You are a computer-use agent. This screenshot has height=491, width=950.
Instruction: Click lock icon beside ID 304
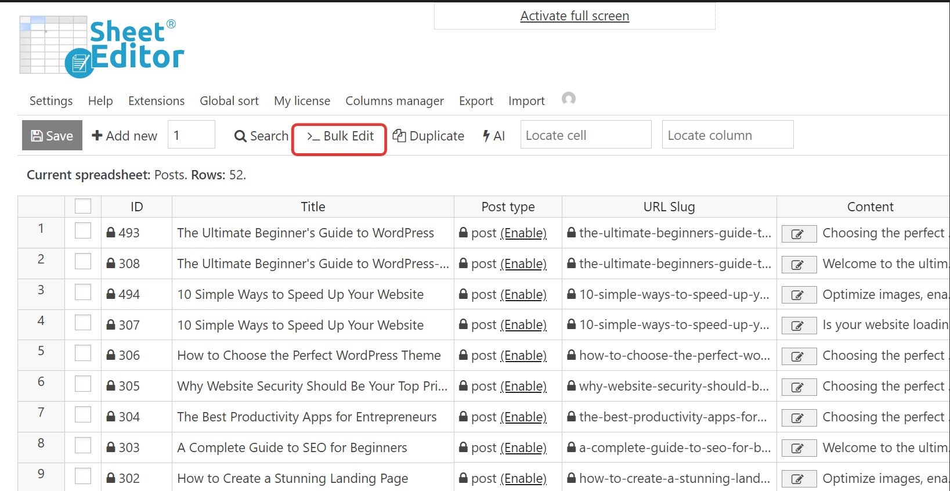[111, 416]
